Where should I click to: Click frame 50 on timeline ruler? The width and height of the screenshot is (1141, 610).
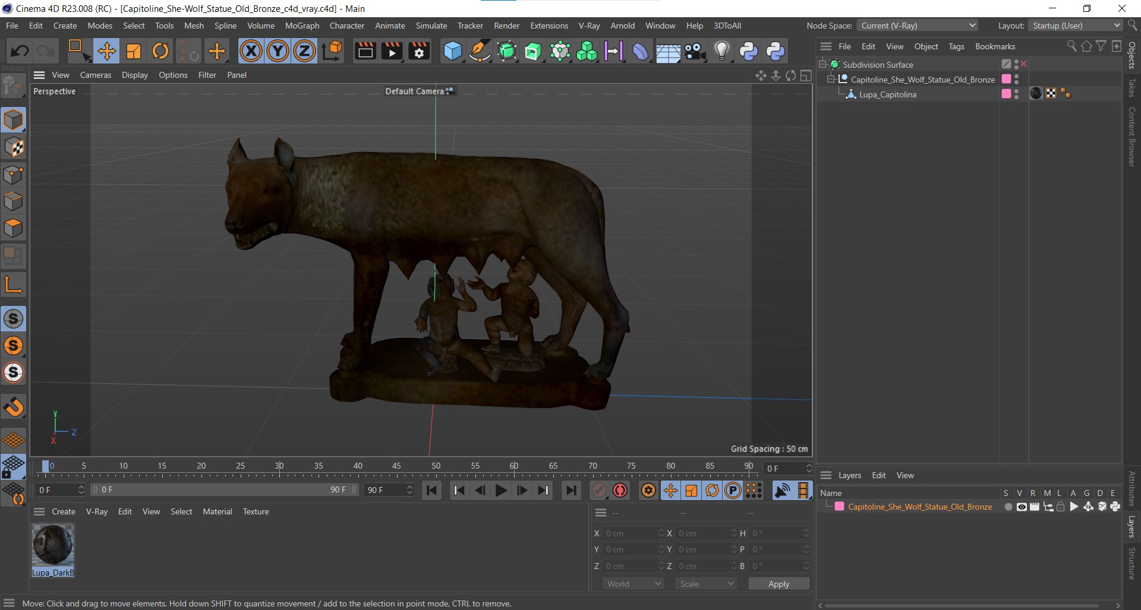436,466
